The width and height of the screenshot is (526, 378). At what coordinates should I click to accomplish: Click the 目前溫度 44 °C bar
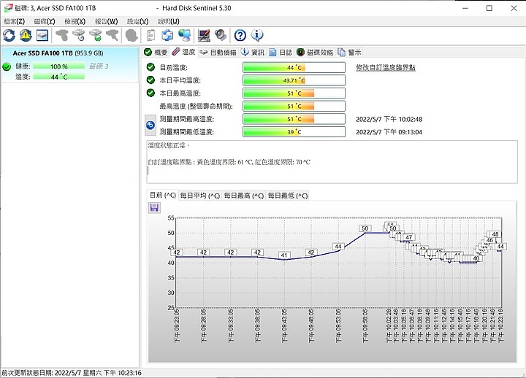pos(294,67)
